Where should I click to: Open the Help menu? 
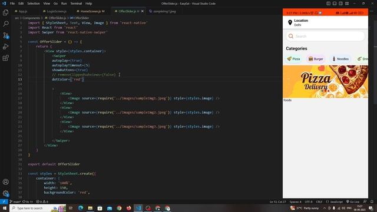coord(89,4)
